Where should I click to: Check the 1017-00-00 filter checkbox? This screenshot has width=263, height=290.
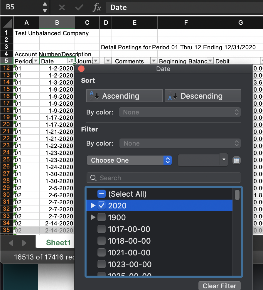click(101, 229)
